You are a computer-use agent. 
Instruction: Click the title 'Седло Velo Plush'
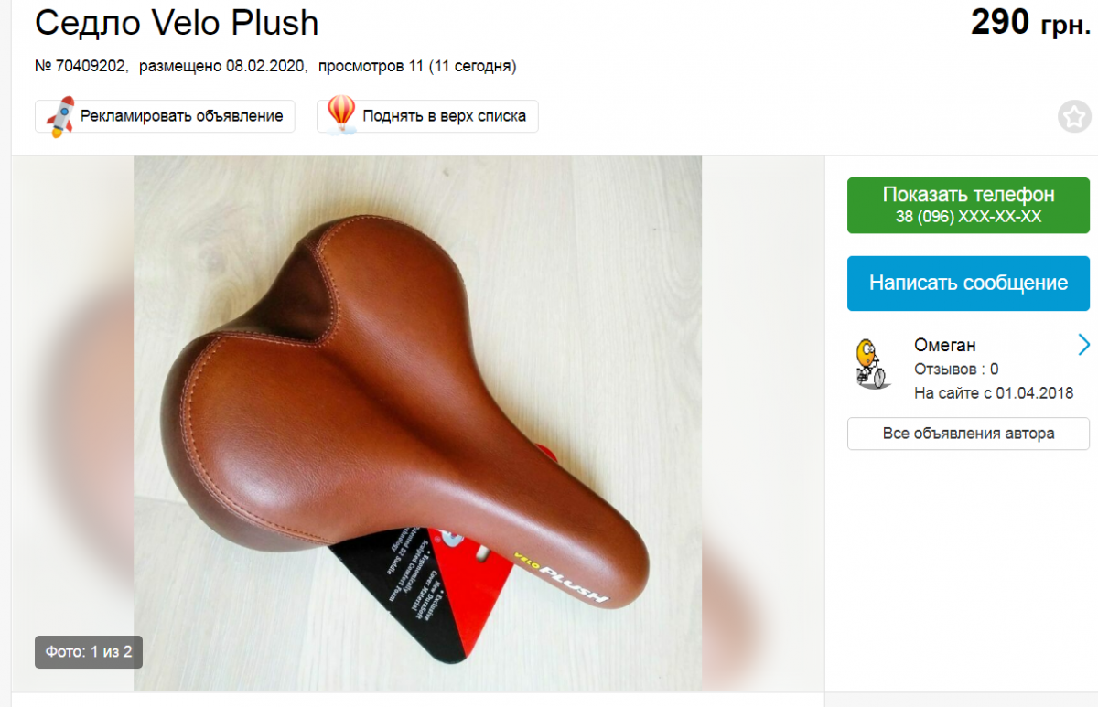[x=177, y=23]
